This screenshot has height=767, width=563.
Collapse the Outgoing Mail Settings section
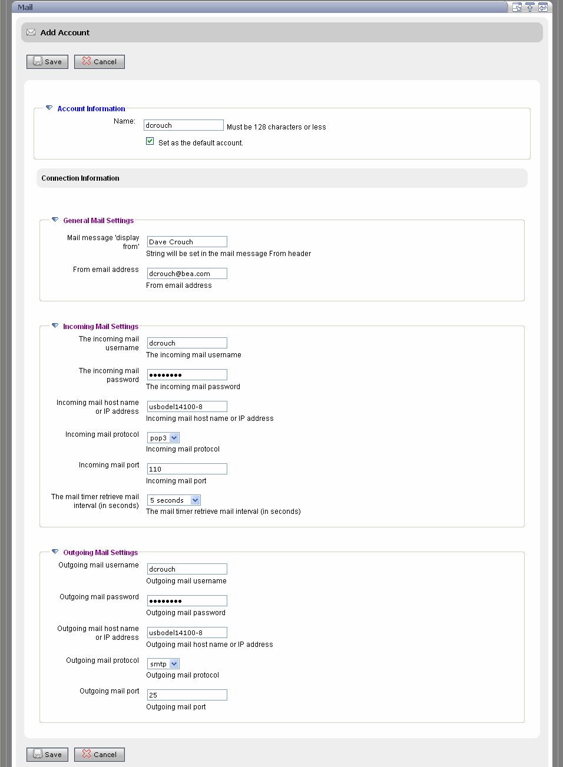55,552
